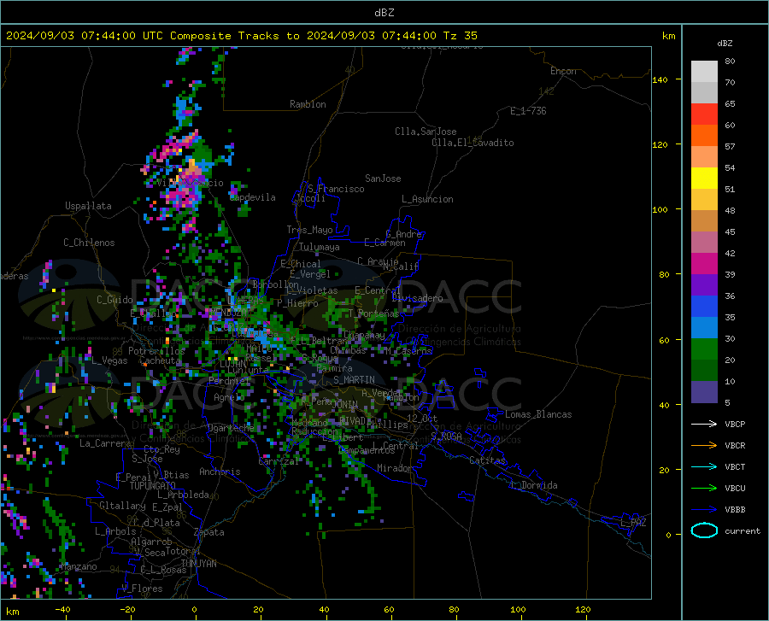Screen dimensions: 769x621
Task: Click the cyan 'current' ellipse legend icon
Action: point(704,530)
